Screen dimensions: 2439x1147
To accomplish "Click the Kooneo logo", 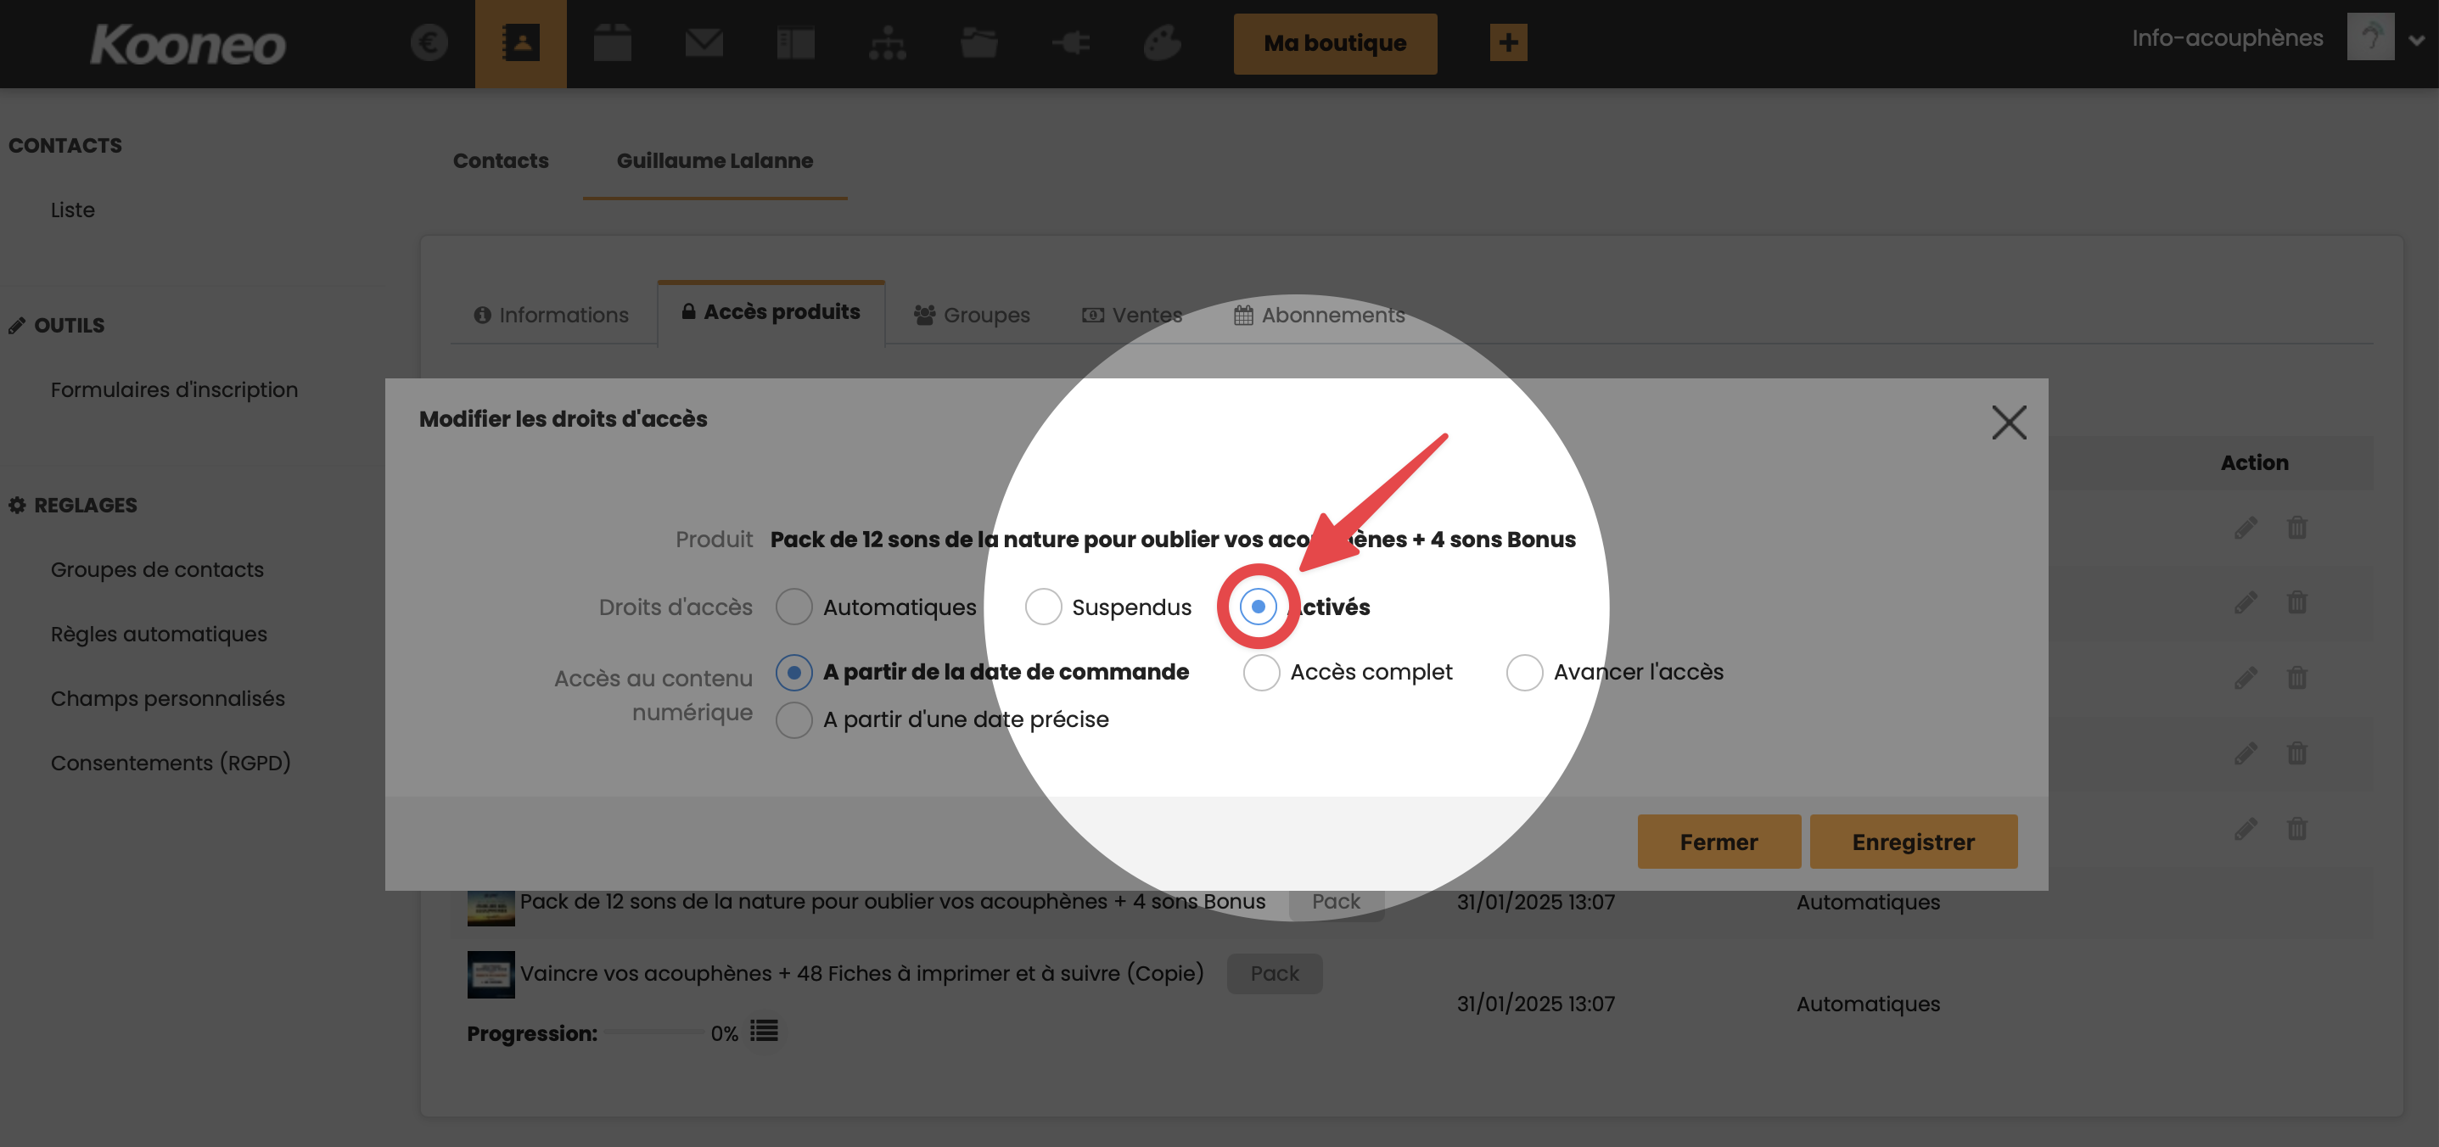I will 188,44.
